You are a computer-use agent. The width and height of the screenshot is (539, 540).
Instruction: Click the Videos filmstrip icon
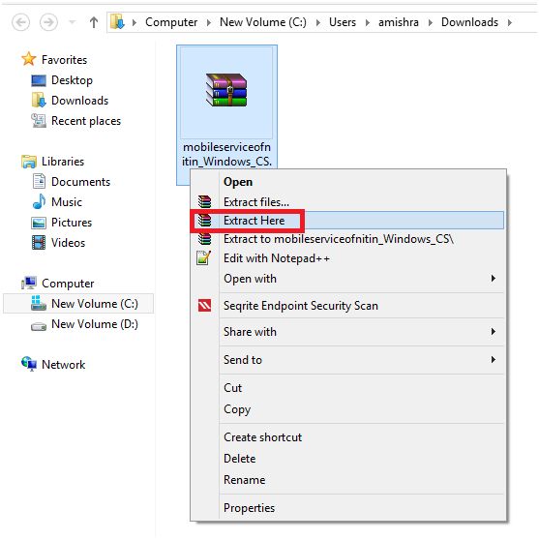coord(39,243)
